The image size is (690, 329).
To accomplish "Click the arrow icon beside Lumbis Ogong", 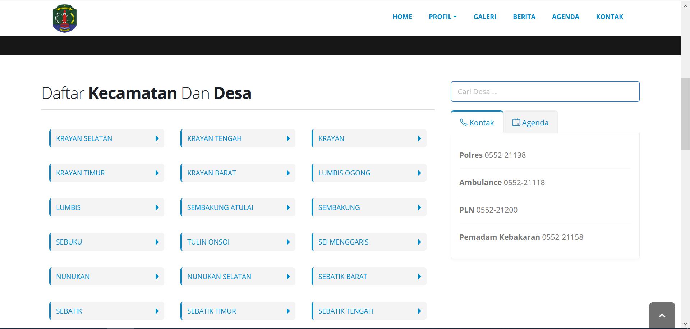I will pos(419,173).
